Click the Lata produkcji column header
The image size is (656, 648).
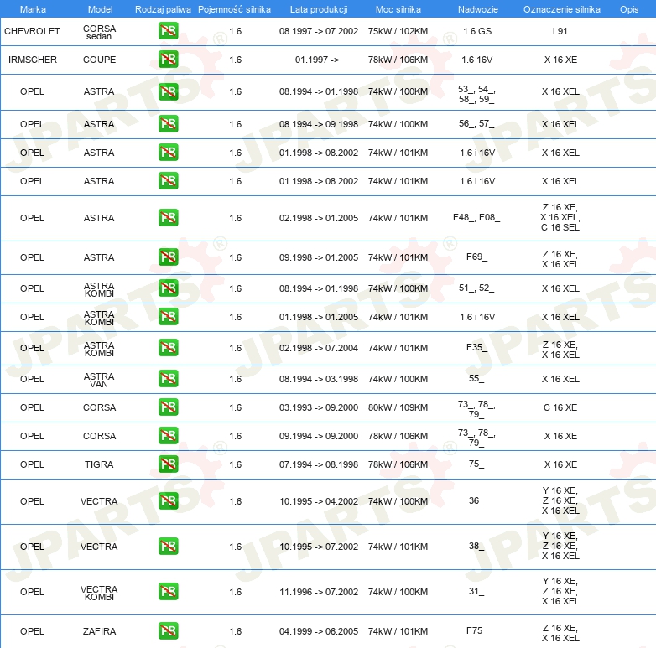coord(318,8)
